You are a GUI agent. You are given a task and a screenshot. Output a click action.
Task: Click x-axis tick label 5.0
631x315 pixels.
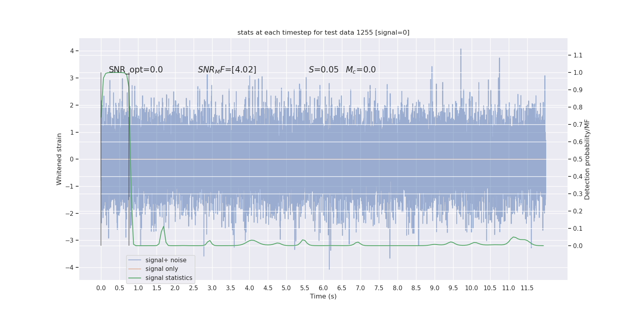[x=286, y=288]
